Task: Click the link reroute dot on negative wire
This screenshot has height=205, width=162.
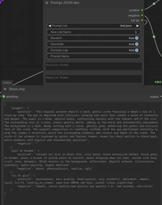Action: coord(154,37)
